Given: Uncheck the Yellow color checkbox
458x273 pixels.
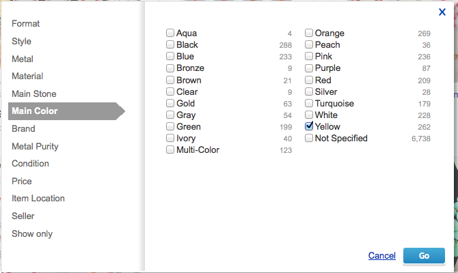Looking at the screenshot, I should (x=309, y=126).
